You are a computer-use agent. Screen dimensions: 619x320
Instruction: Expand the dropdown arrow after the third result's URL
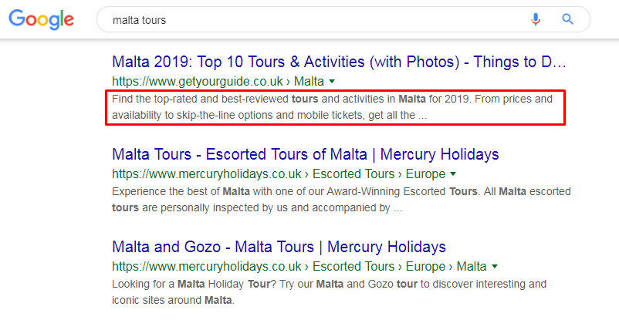pyautogui.click(x=493, y=266)
